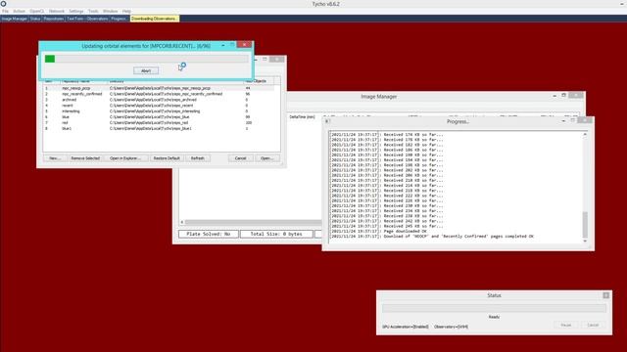Click the Cancel button in Status window
This screenshot has width=627, height=352.
coord(593,326)
